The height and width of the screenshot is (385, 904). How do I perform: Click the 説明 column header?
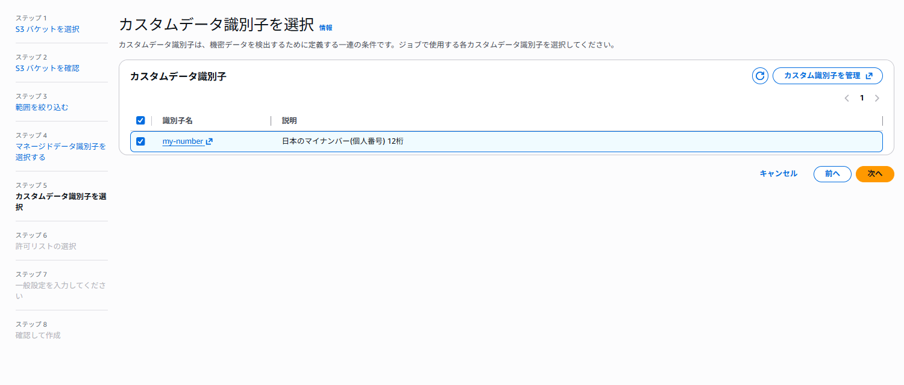(289, 120)
